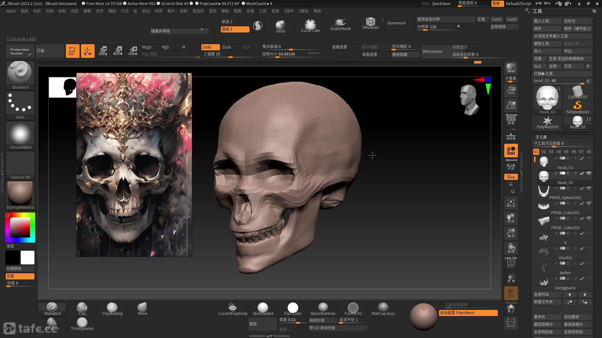Open the BrushAlpha alpha picker
The height and width of the screenshot is (338, 602).
click(20, 136)
